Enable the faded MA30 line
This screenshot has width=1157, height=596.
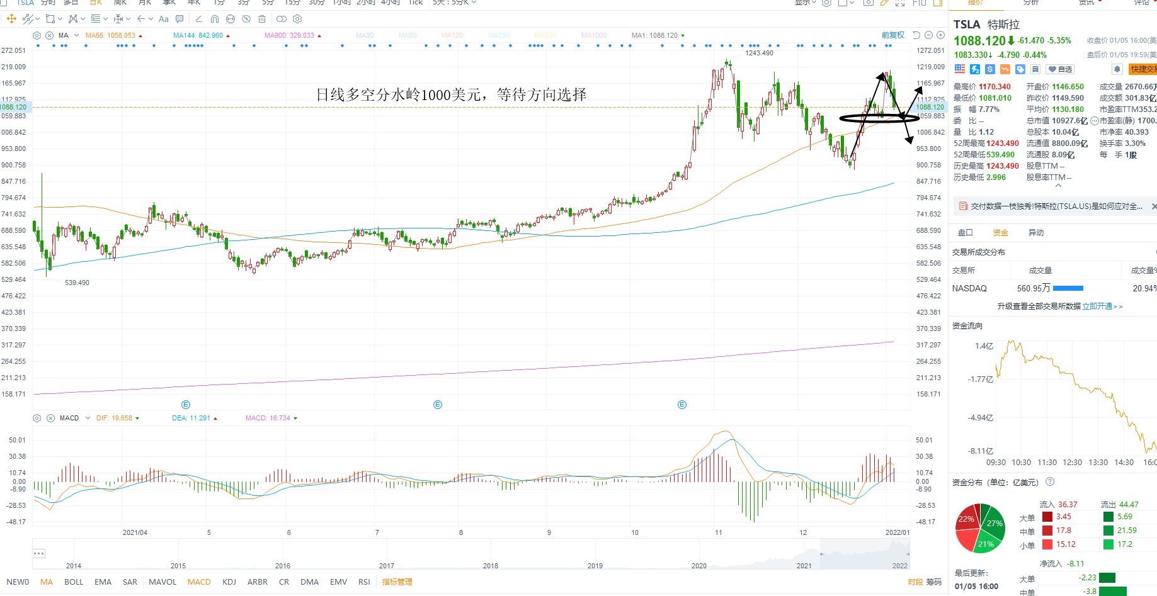click(x=365, y=35)
